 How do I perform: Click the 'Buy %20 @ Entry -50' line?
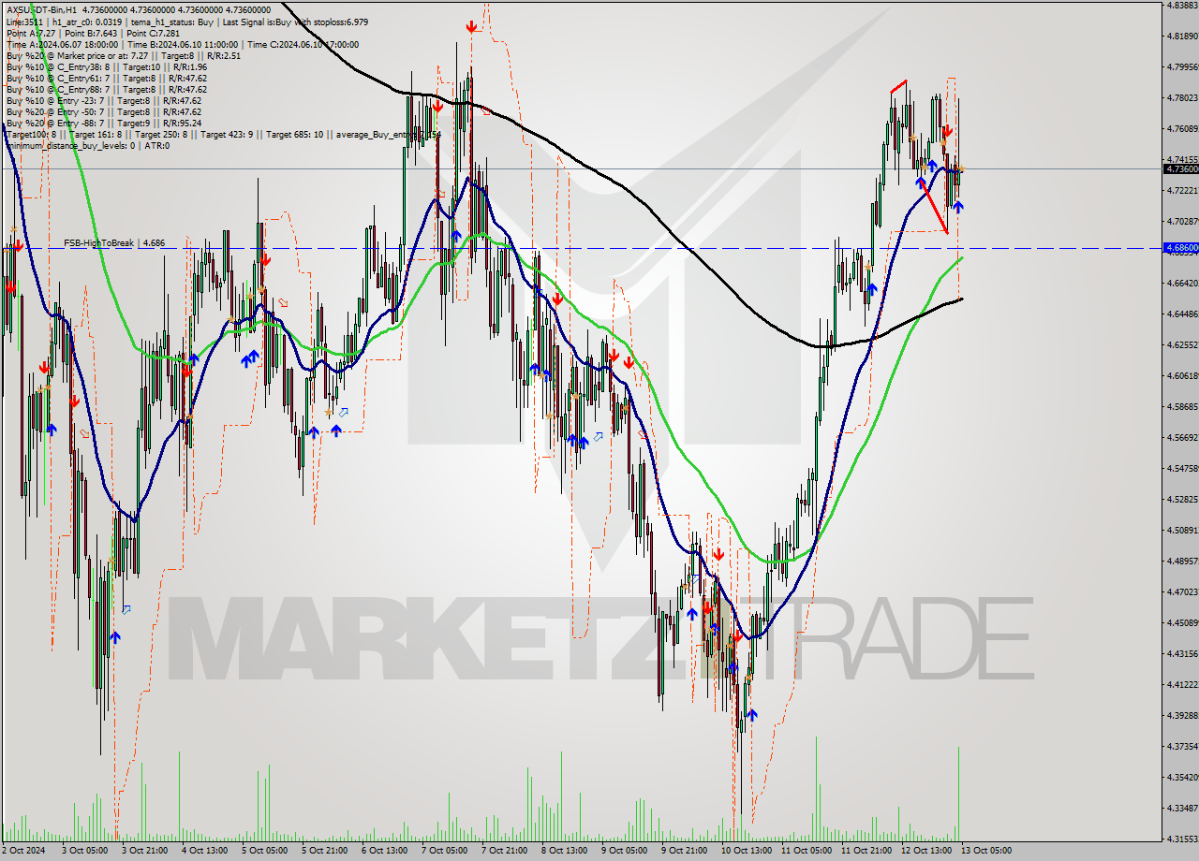104,112
